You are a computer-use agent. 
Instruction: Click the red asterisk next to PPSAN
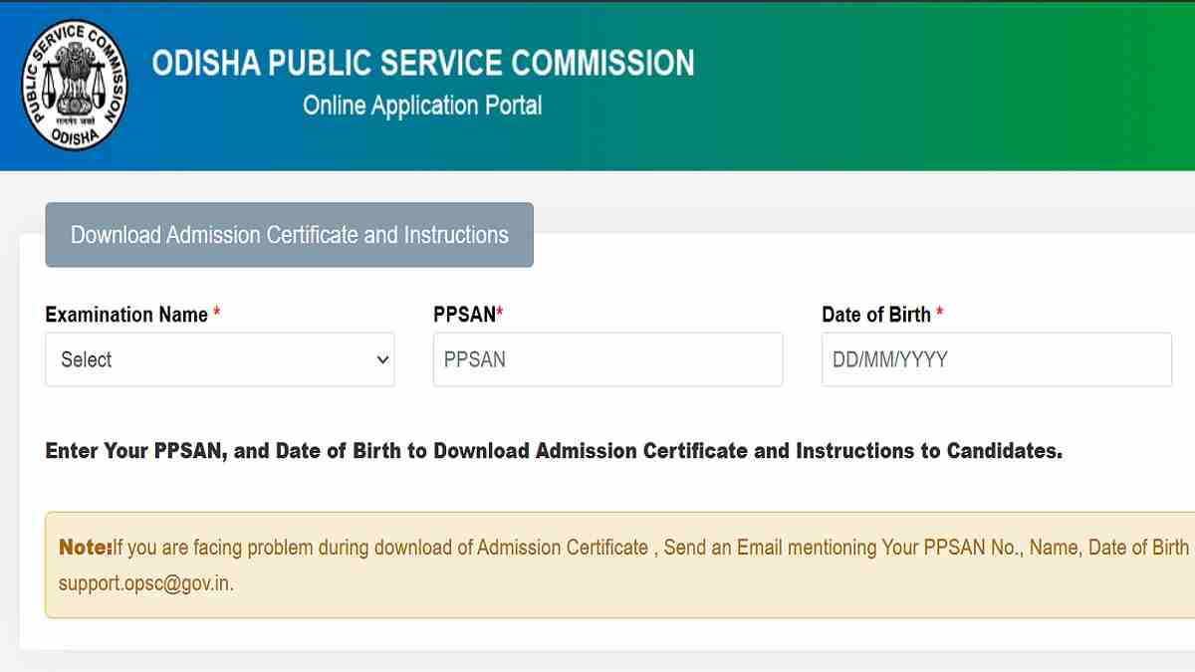(x=500, y=313)
